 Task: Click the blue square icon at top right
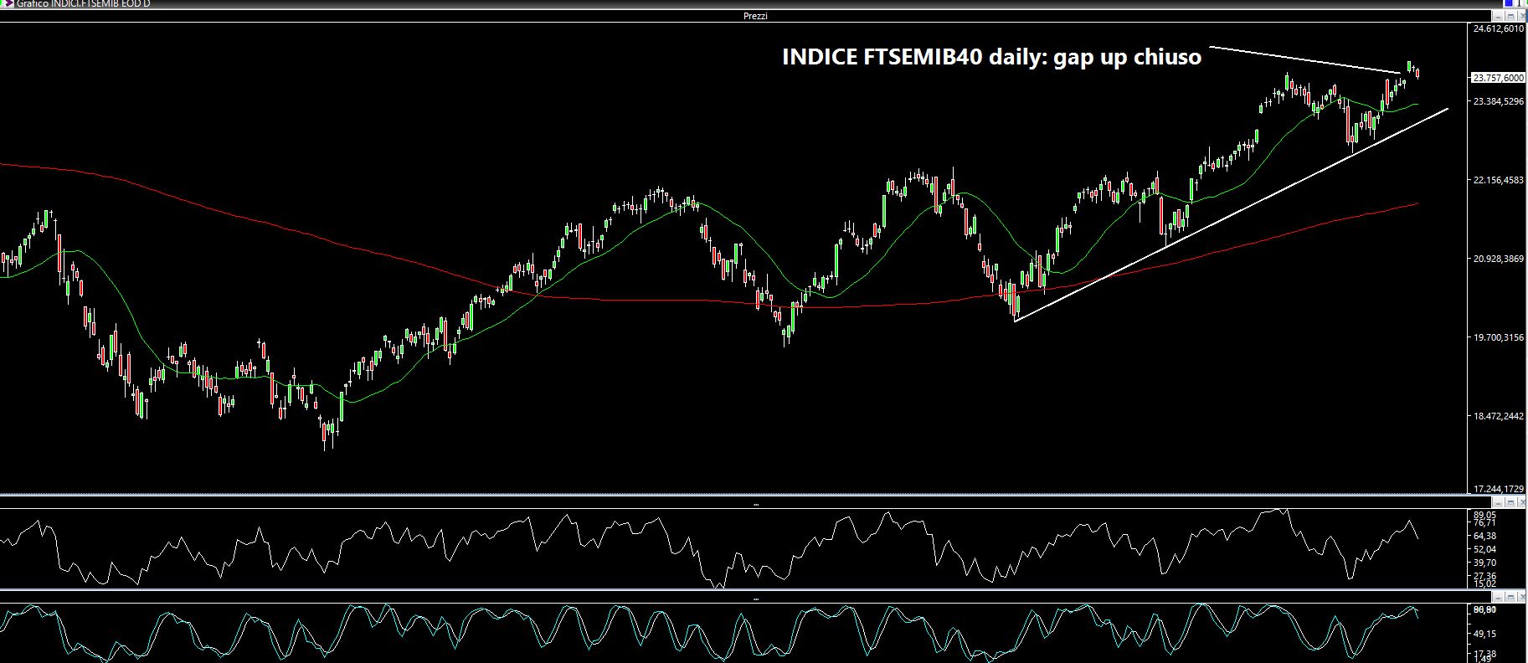click(x=1509, y=3)
